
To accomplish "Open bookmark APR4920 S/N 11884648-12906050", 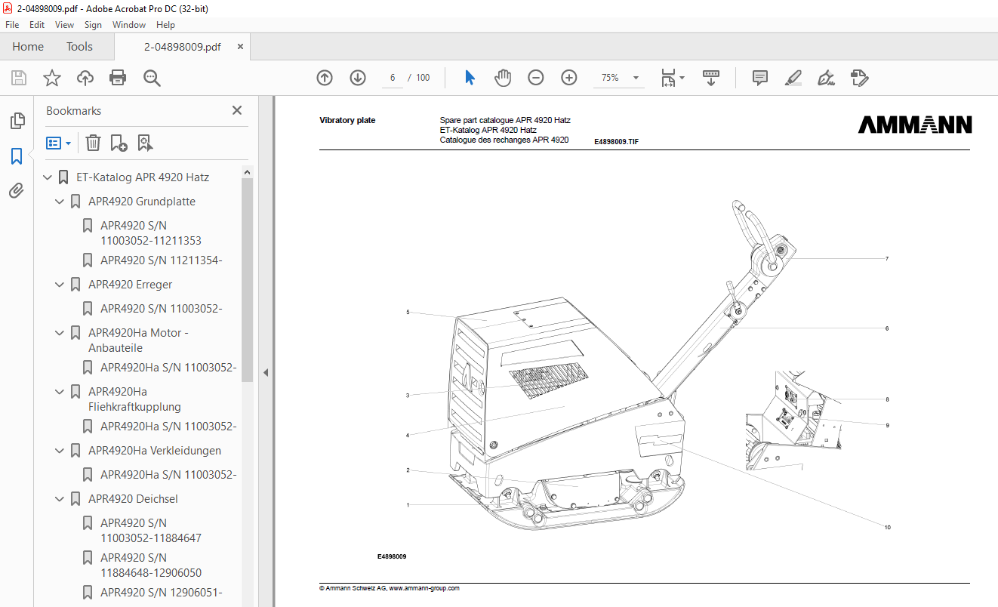I will pyautogui.click(x=151, y=565).
